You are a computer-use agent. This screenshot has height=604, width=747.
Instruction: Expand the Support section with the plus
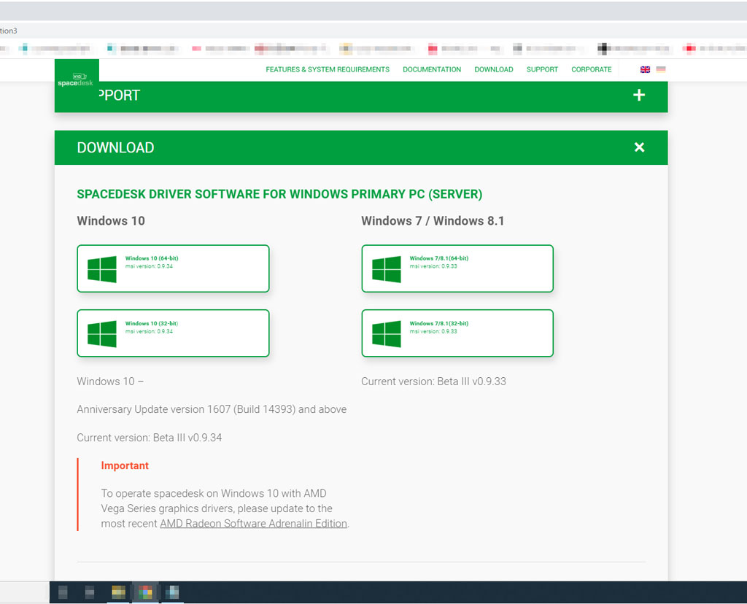pos(639,96)
